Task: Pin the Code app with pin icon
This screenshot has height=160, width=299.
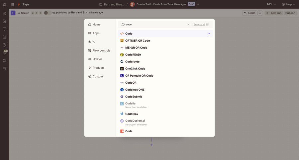Action: 209,34
